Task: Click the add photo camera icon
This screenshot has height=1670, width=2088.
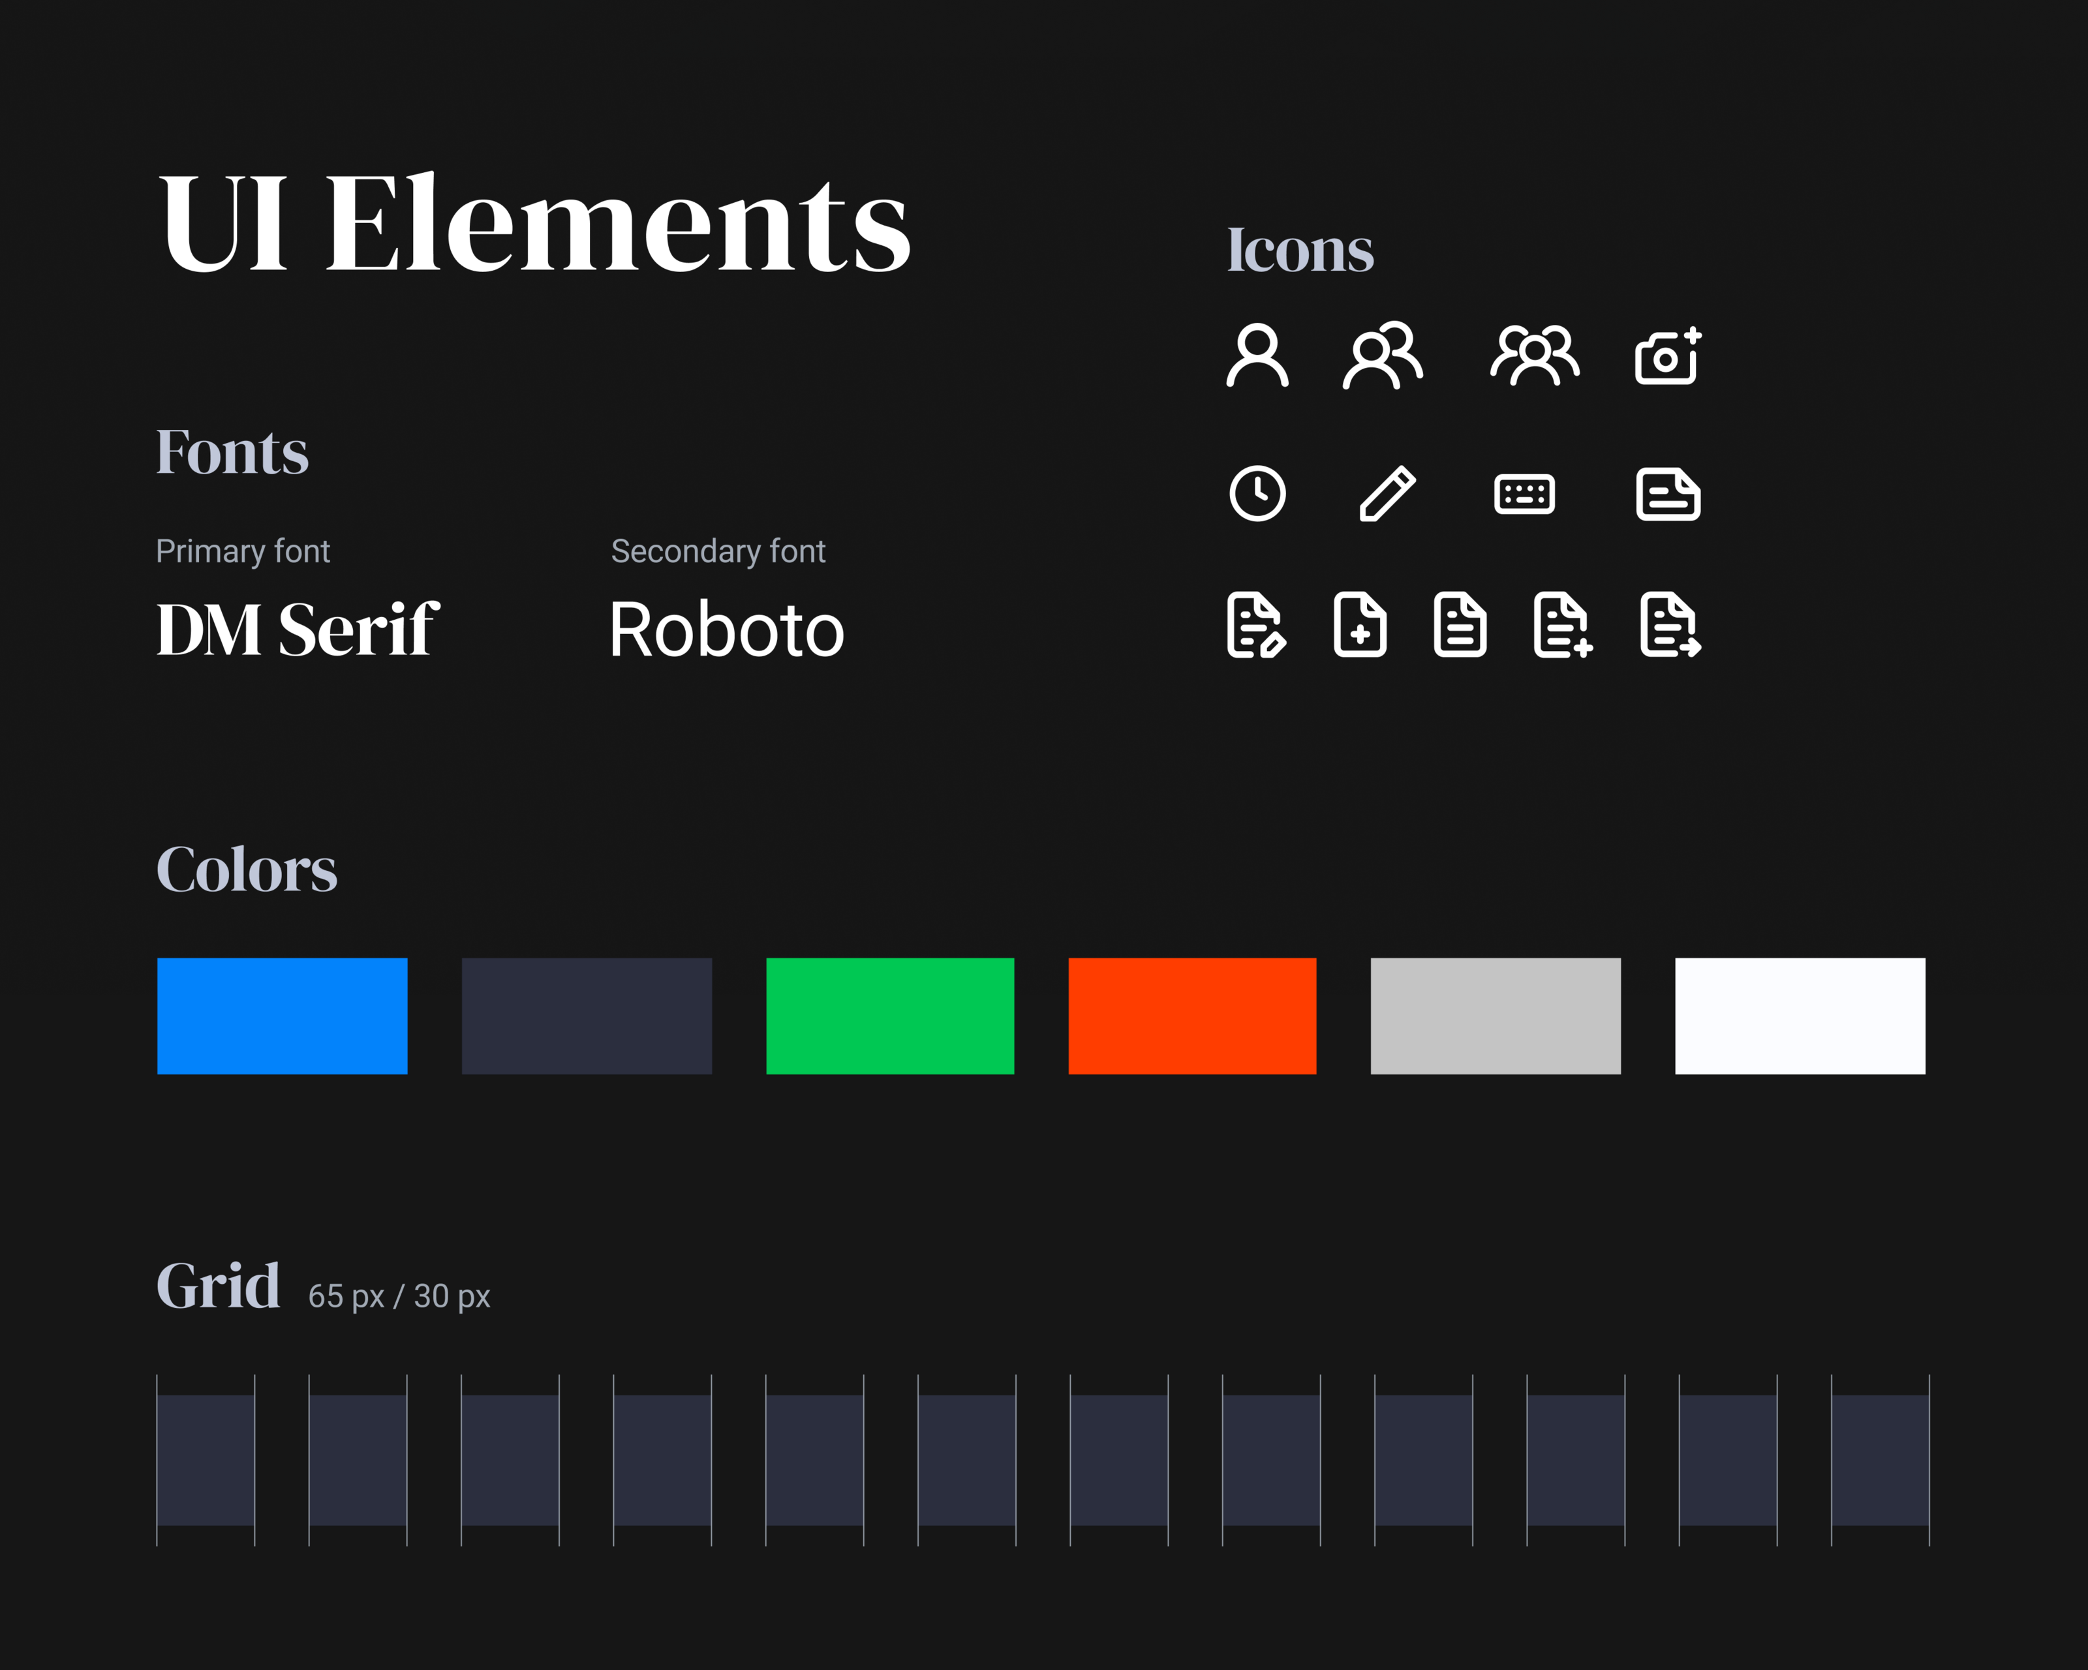Action: pyautogui.click(x=1668, y=356)
